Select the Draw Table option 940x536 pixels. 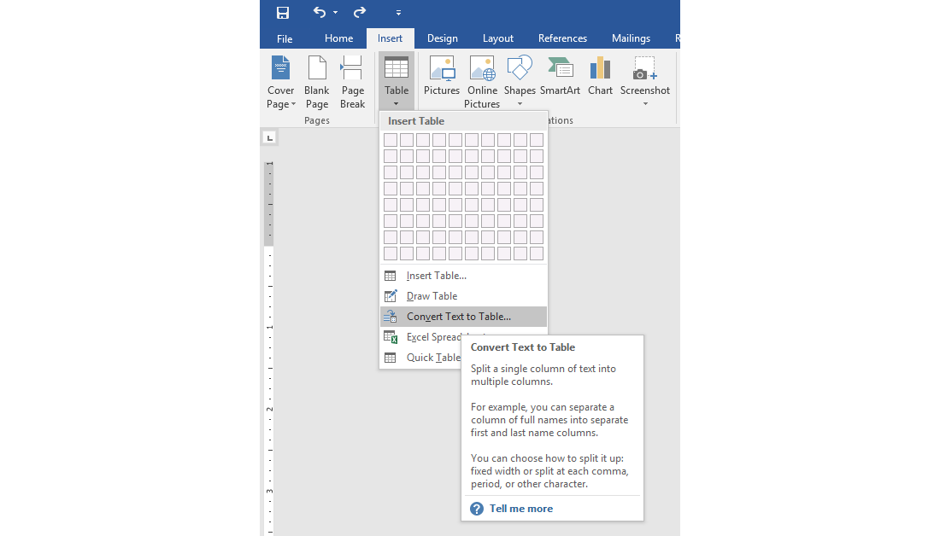tap(463, 296)
